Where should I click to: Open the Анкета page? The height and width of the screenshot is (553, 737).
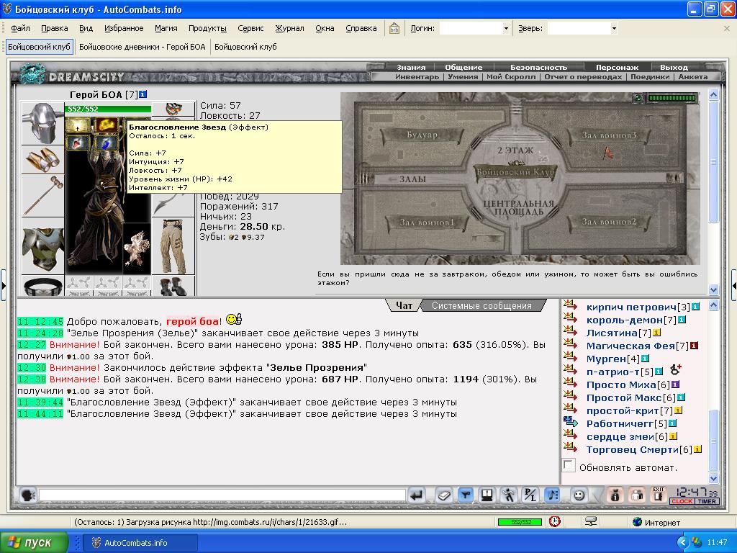click(693, 76)
